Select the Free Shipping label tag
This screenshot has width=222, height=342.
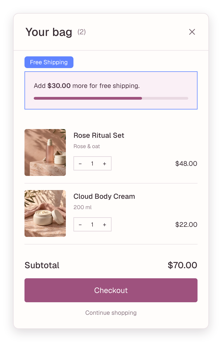tap(49, 62)
